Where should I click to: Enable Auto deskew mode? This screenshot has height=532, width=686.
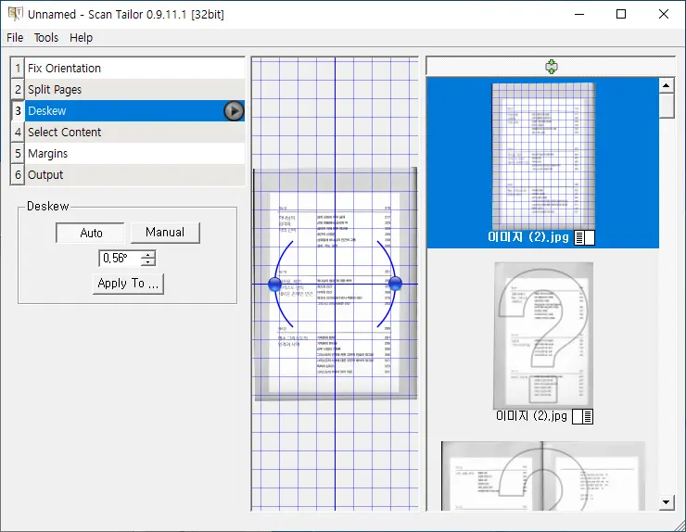[x=91, y=233]
